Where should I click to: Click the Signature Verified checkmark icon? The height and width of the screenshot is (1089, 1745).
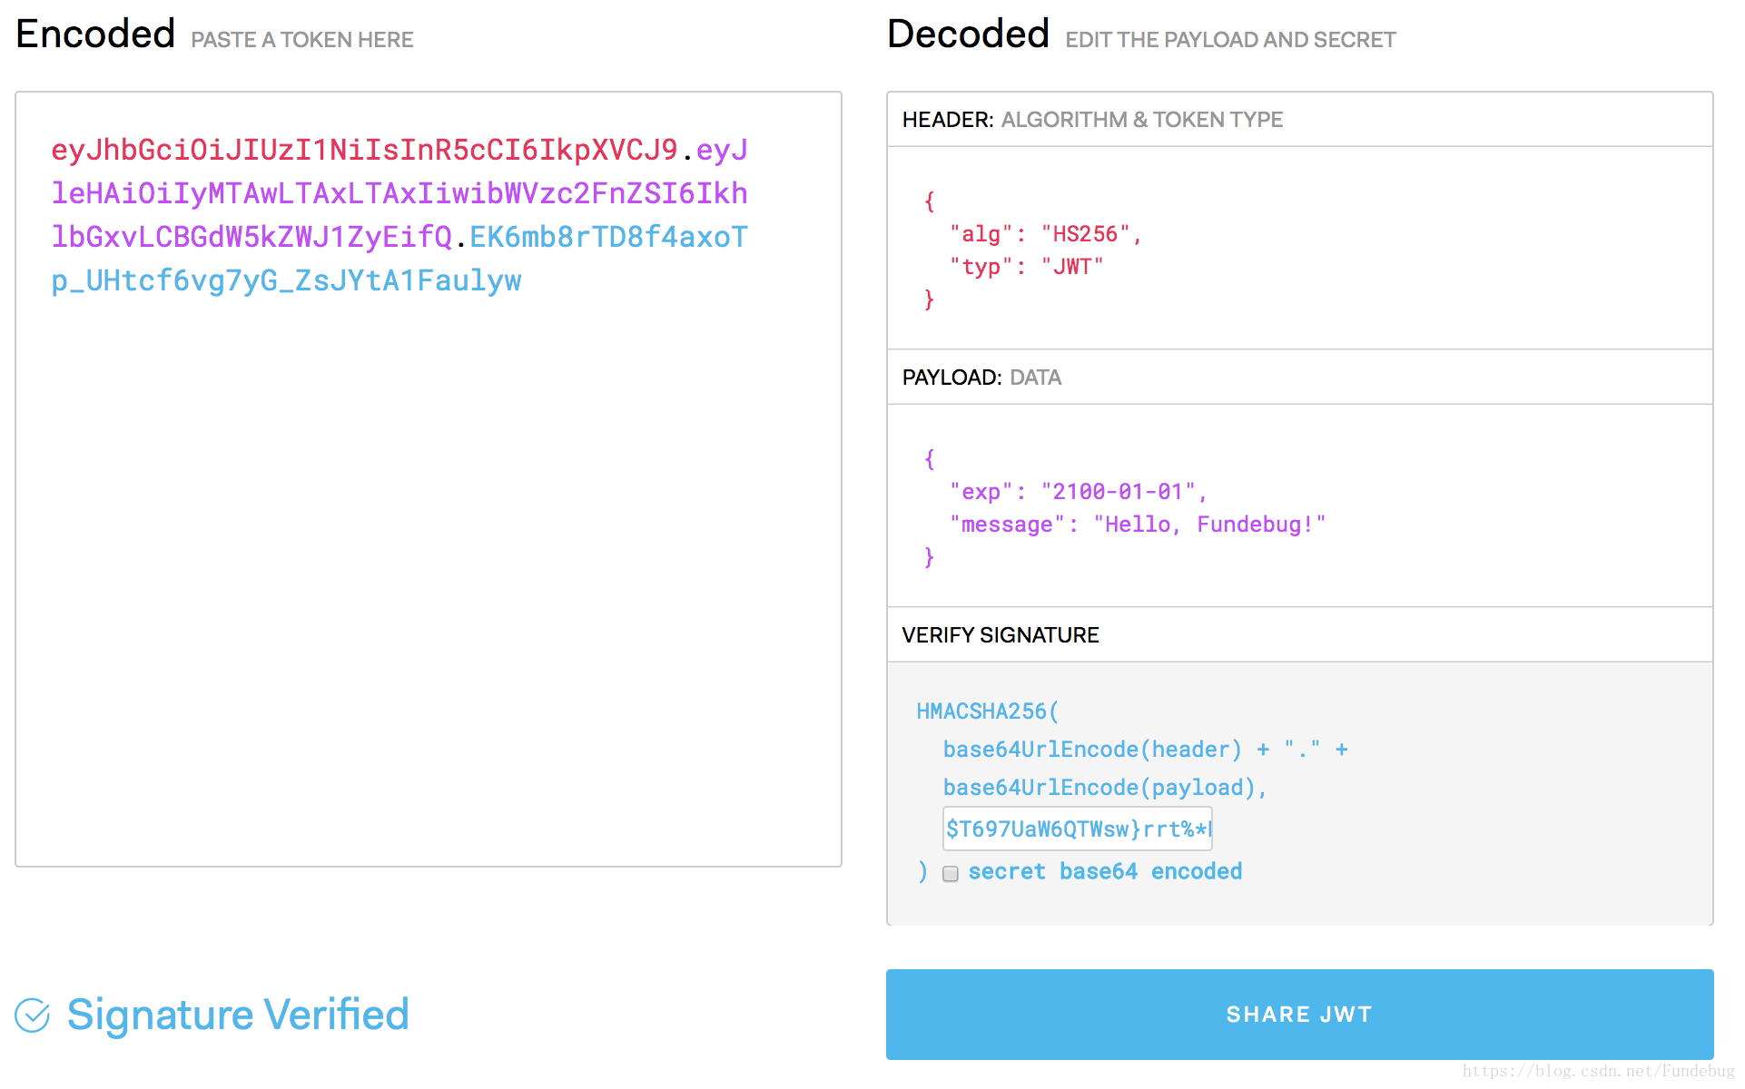point(33,1015)
